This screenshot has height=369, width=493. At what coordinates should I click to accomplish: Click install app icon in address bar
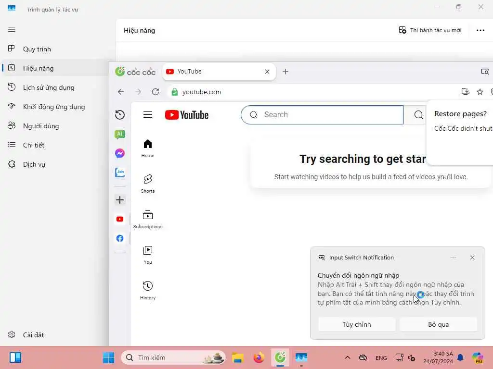[466, 92]
